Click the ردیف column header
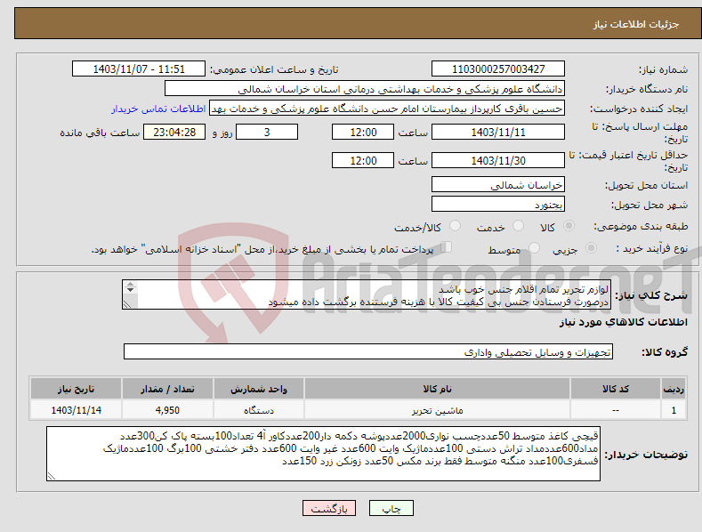 click(674, 389)
